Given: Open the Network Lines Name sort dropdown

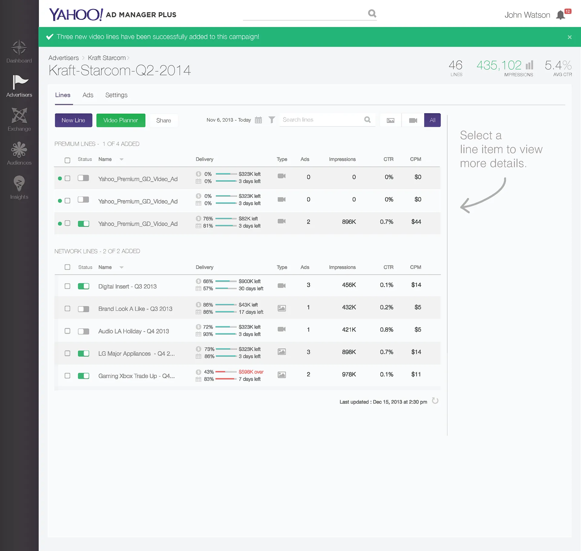Looking at the screenshot, I should 121,267.
